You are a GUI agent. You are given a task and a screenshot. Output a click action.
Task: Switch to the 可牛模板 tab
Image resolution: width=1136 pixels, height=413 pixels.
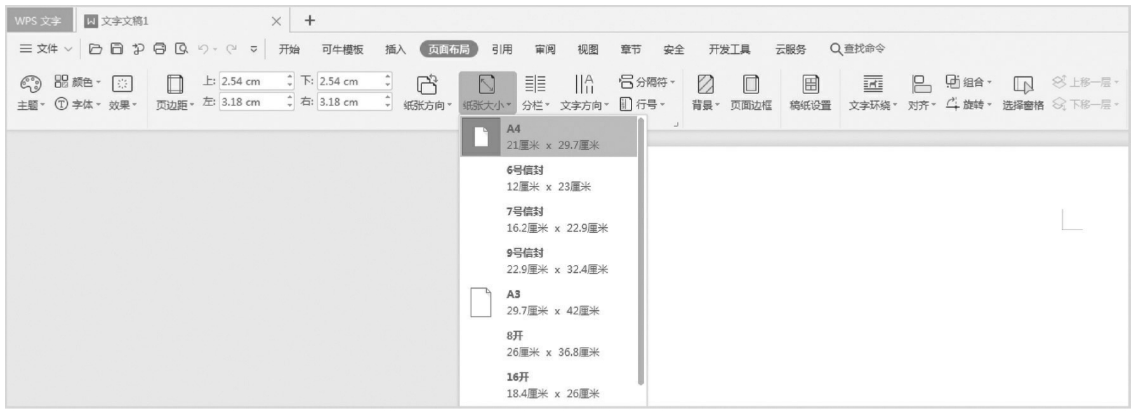[x=343, y=49]
